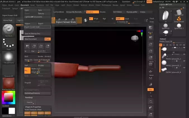Open the Render menu
This screenshot has height=118, width=189.
pyautogui.click(x=115, y=5)
